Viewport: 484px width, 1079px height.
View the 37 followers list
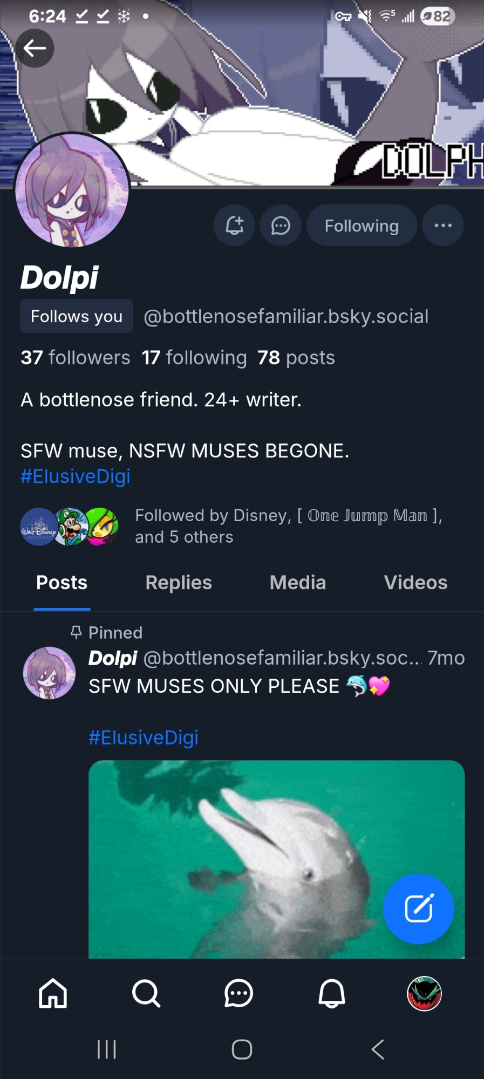76,358
